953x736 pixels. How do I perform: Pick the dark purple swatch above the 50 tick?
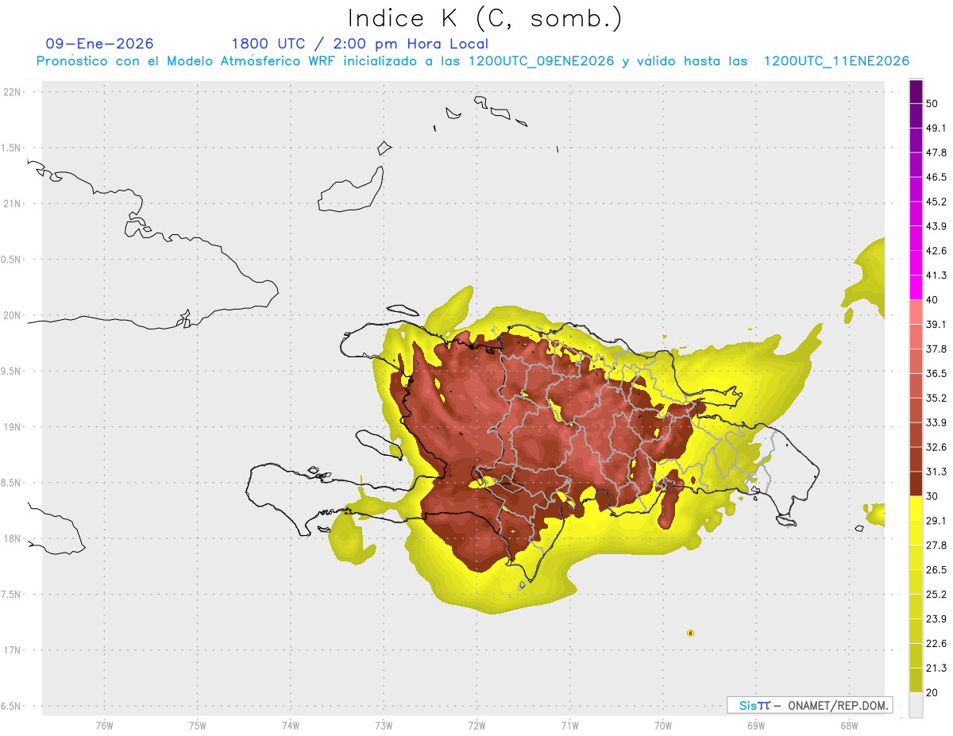click(916, 92)
